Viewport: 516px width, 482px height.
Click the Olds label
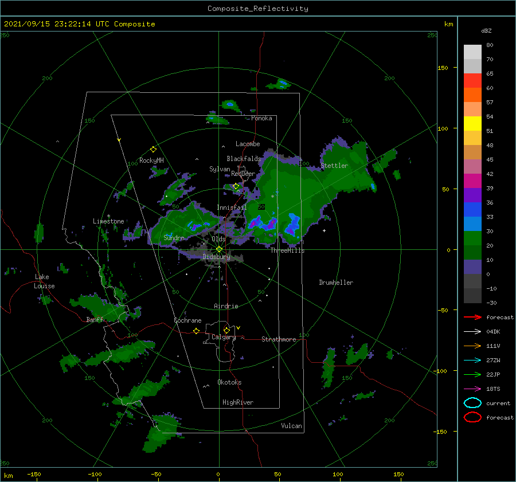[x=218, y=239]
